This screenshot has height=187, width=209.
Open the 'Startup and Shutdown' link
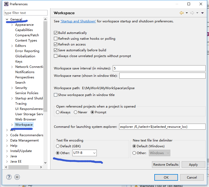point(78,21)
